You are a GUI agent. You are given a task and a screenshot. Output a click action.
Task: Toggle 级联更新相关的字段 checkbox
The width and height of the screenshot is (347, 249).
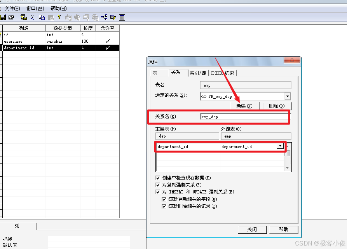click(x=164, y=199)
